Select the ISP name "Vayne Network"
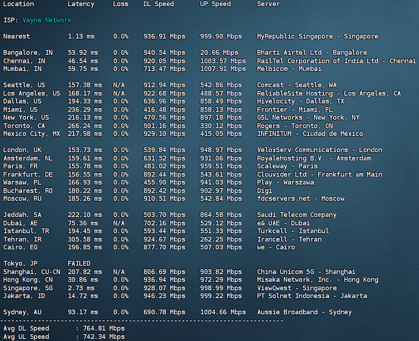 pyautogui.click(x=47, y=20)
